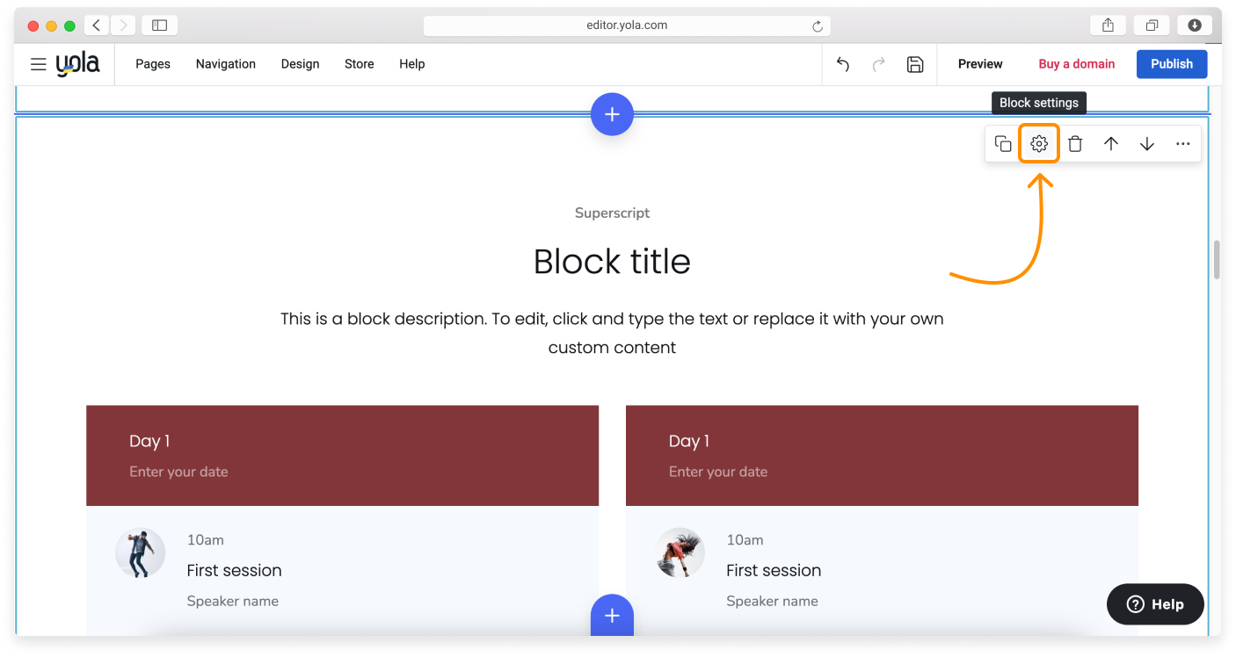
Task: Open the Design menu
Action: click(300, 64)
